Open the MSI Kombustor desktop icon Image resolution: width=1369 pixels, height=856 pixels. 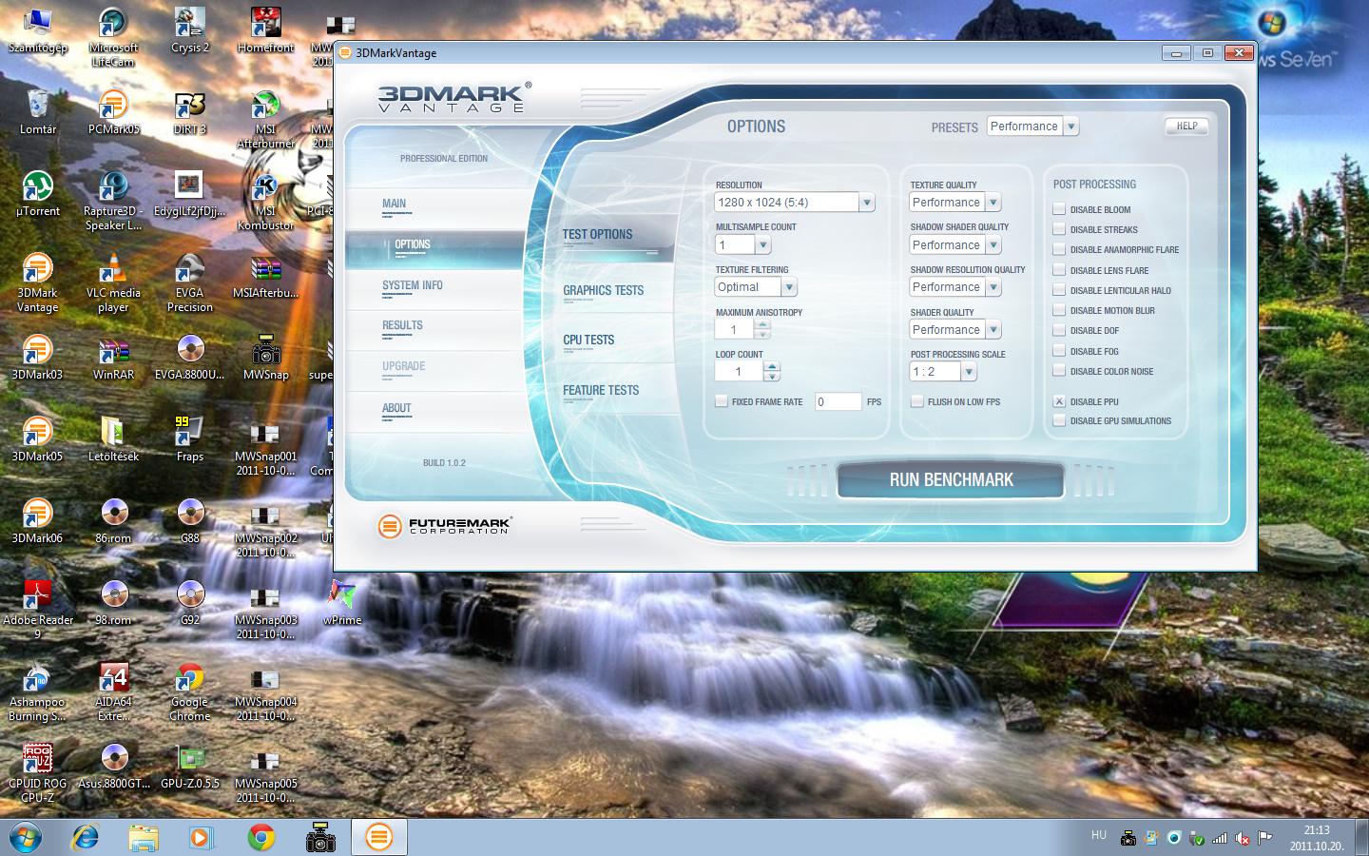[265, 201]
